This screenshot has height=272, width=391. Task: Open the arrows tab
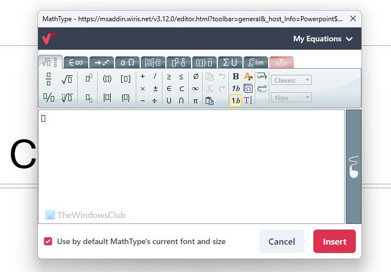(x=102, y=63)
